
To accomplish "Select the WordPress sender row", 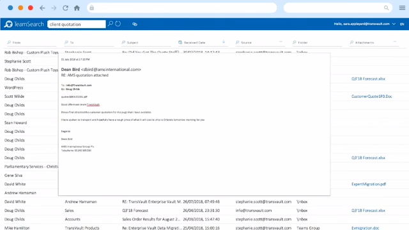I will [x=14, y=88].
